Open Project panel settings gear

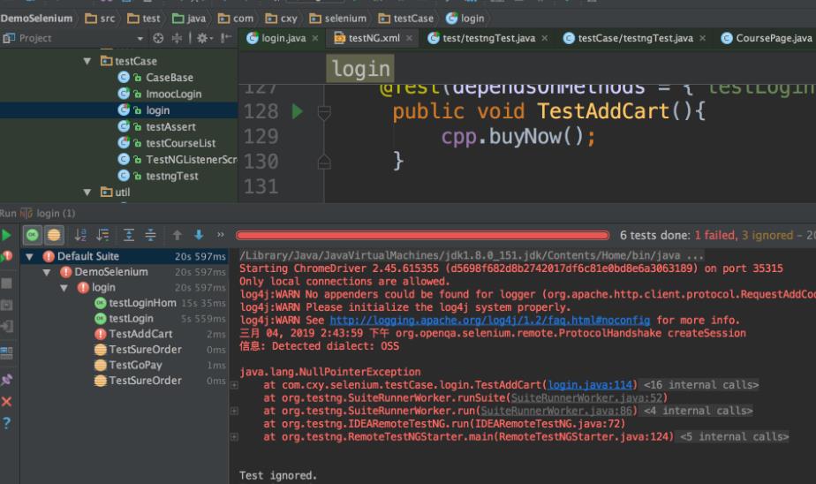[203, 38]
